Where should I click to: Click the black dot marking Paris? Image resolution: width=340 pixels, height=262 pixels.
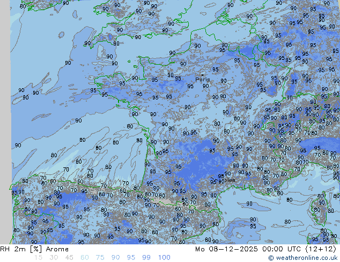(x=203, y=75)
